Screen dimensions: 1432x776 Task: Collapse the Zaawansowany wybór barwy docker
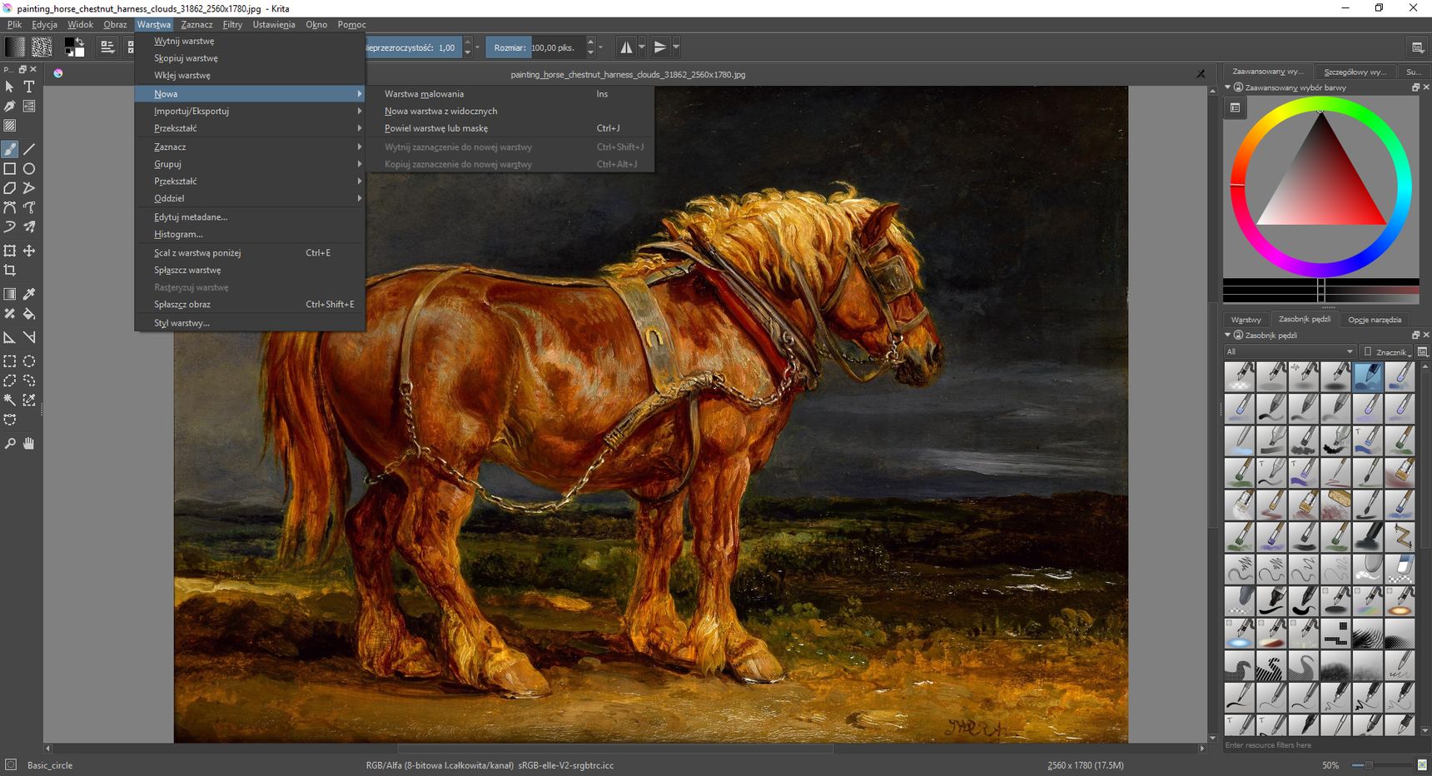pos(1227,87)
